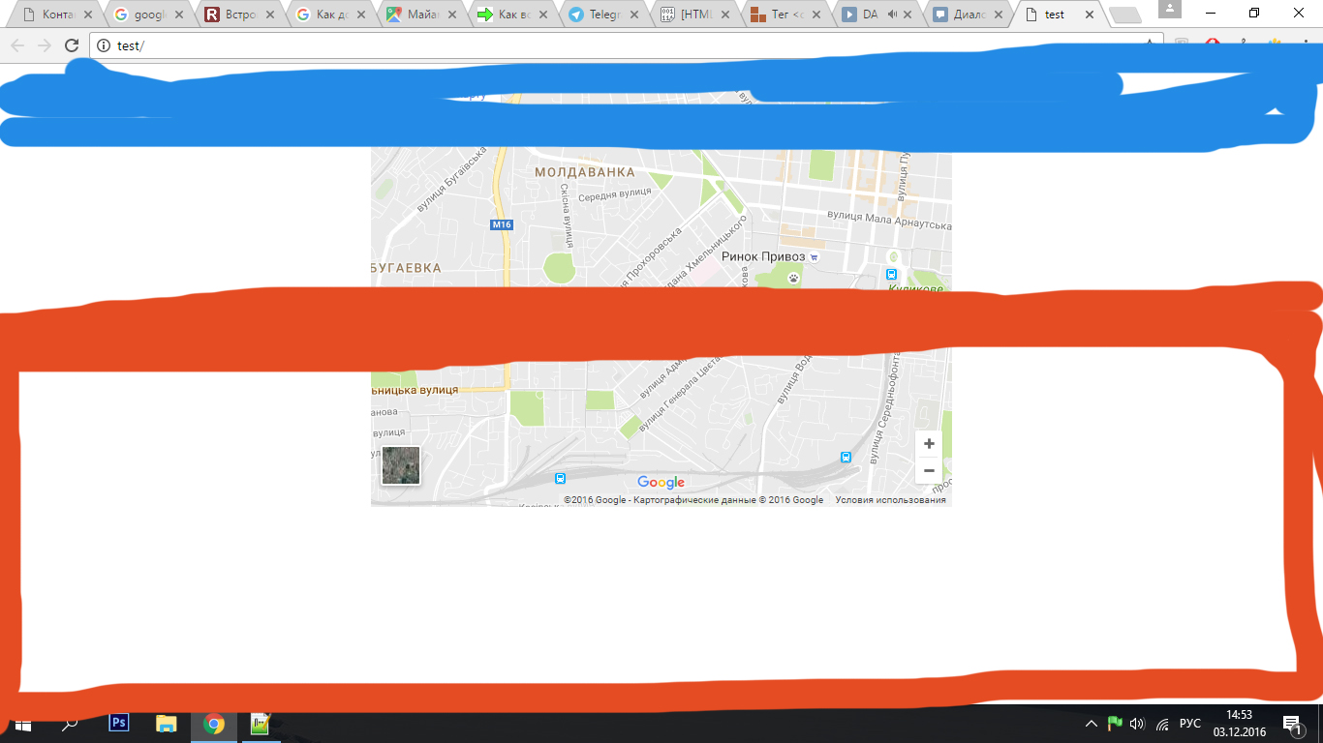Open a new tab
Screen dimensions: 1323x743
1124,15
